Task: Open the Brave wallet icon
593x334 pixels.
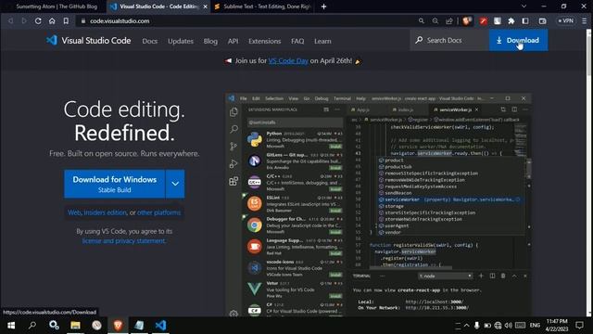Action: pyautogui.click(x=542, y=20)
